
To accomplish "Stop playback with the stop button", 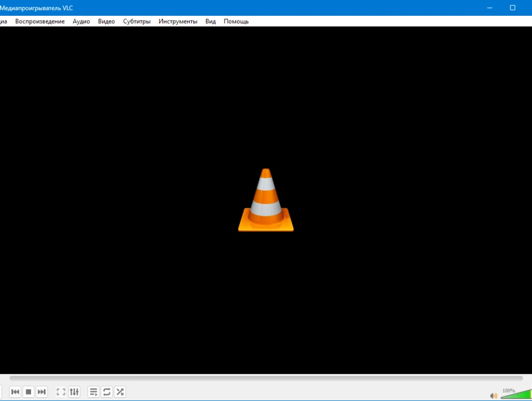I will tap(28, 392).
